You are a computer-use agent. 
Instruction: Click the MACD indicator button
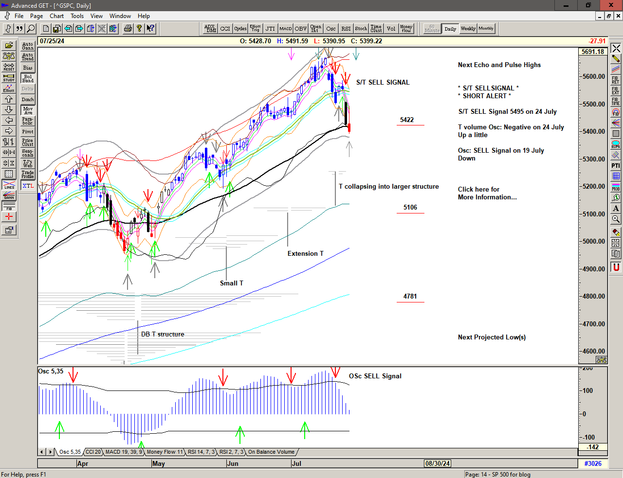pos(286,29)
